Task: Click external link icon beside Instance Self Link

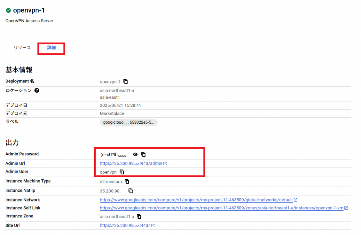Action: [346, 208]
